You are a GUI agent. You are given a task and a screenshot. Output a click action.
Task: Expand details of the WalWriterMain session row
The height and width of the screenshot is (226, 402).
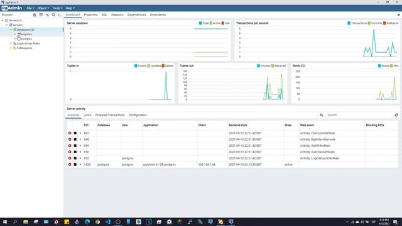click(x=80, y=146)
